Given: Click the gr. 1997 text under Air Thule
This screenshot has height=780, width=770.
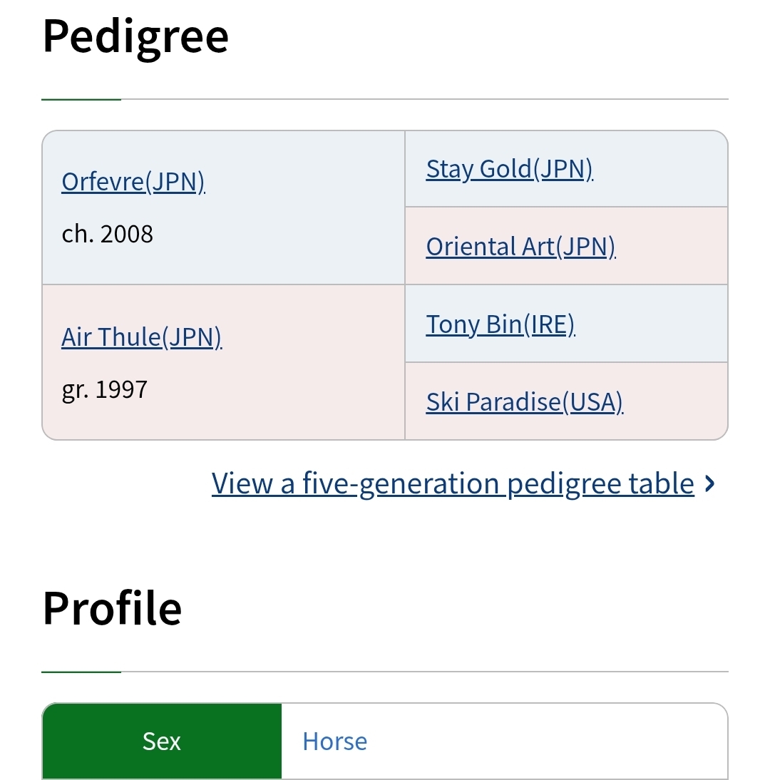Looking at the screenshot, I should click(105, 389).
